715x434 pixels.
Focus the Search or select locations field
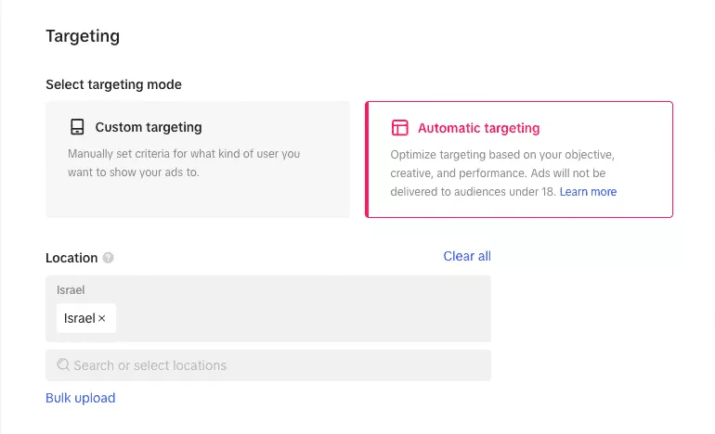coord(268,365)
